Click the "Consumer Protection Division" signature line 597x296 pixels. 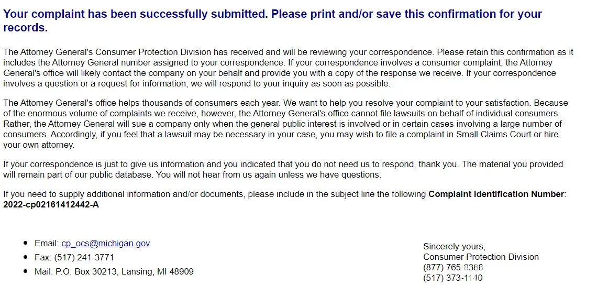pyautogui.click(x=481, y=257)
